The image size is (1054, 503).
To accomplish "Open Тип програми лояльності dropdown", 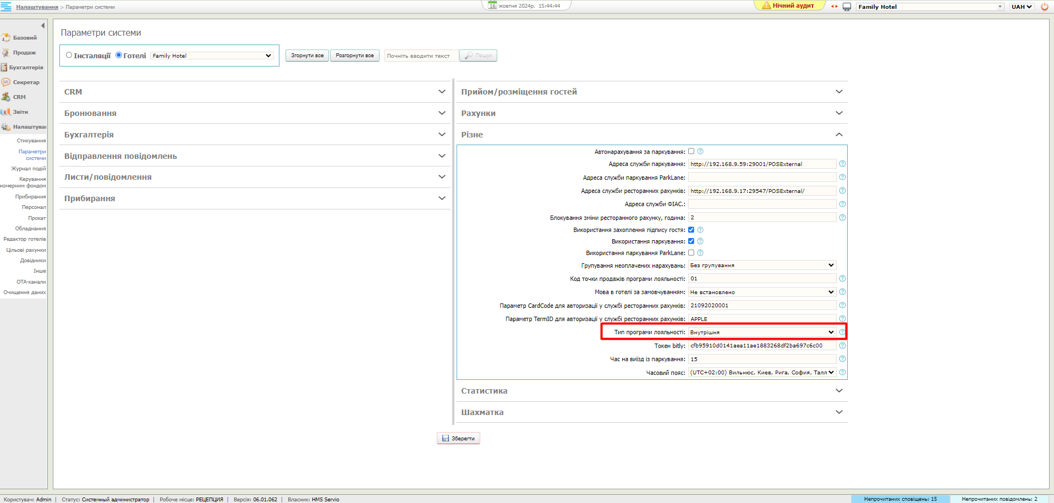I will tap(762, 332).
